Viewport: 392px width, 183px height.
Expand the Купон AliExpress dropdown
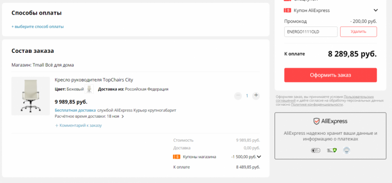click(375, 11)
